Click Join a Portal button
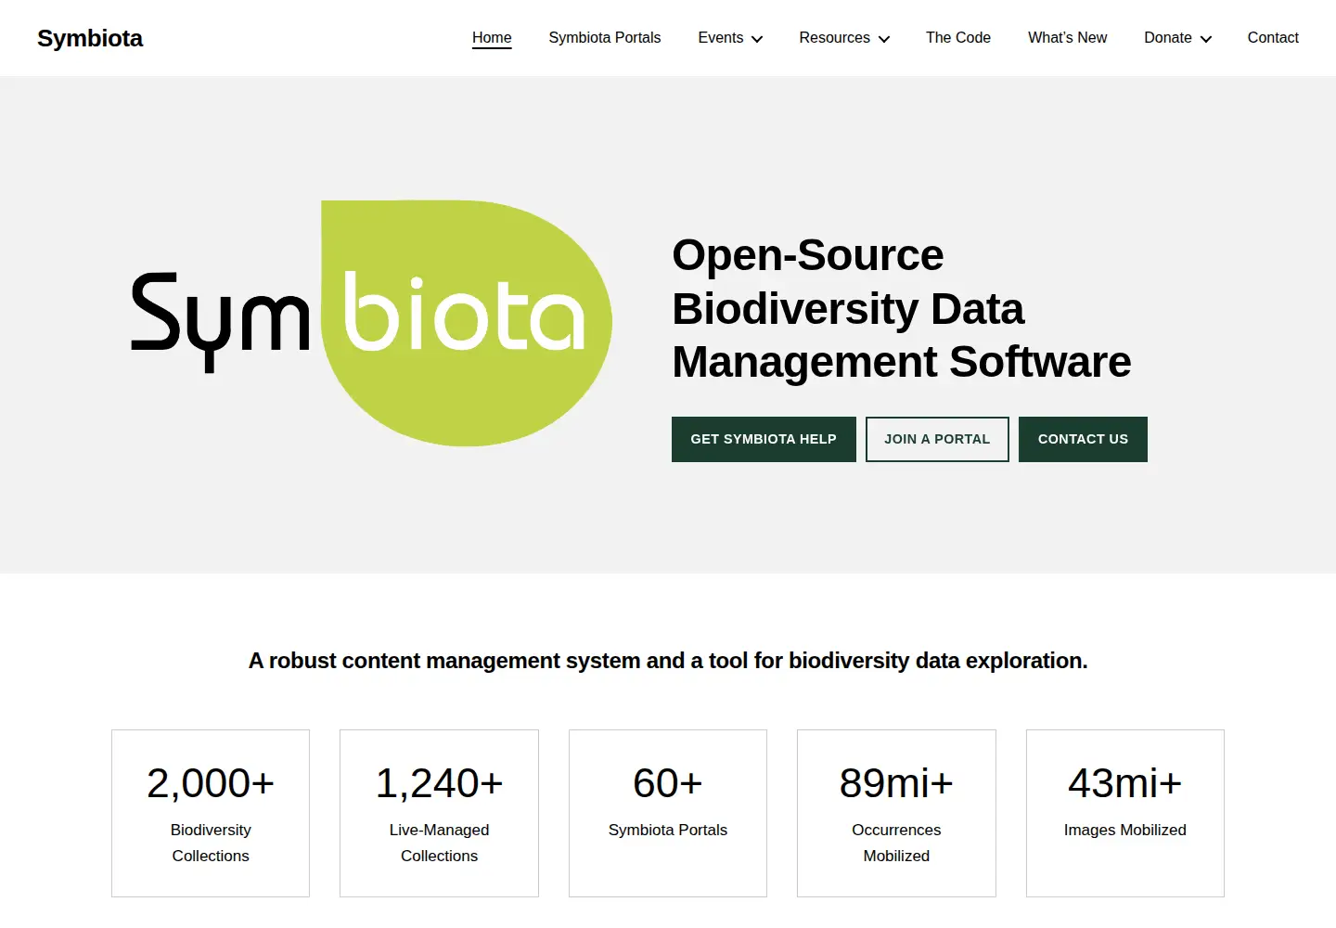1336x928 pixels. pos(937,439)
